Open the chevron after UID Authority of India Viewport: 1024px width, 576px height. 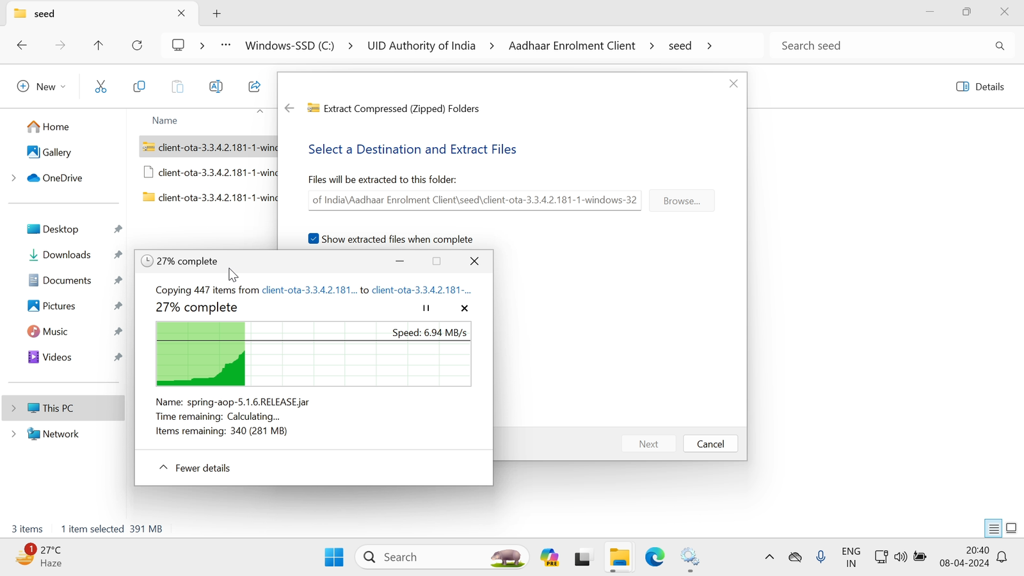click(492, 46)
